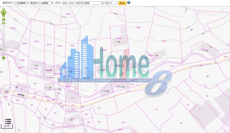Viewport: 230px width, 133px height.
Task: Click the orange query button
Action: (x=122, y=3)
